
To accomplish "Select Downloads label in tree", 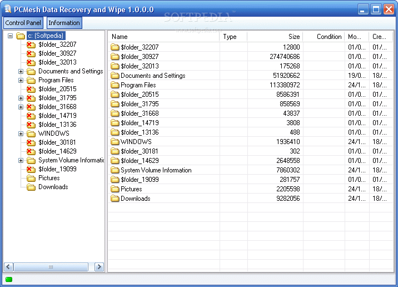I will coord(53,187).
